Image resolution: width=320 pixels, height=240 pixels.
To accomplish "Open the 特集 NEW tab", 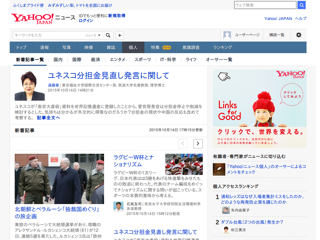I will coord(160,47).
